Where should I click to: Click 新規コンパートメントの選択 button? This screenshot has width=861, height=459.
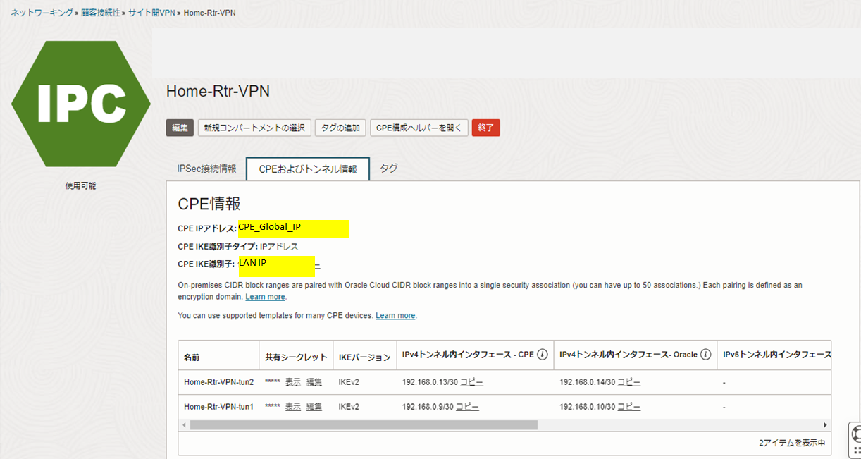[x=254, y=128]
